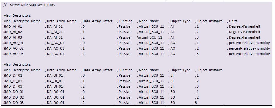This screenshot has height=108, width=275.
Task: Click the BO object type in SMD_DO_02 row
Action: pos(173,97)
